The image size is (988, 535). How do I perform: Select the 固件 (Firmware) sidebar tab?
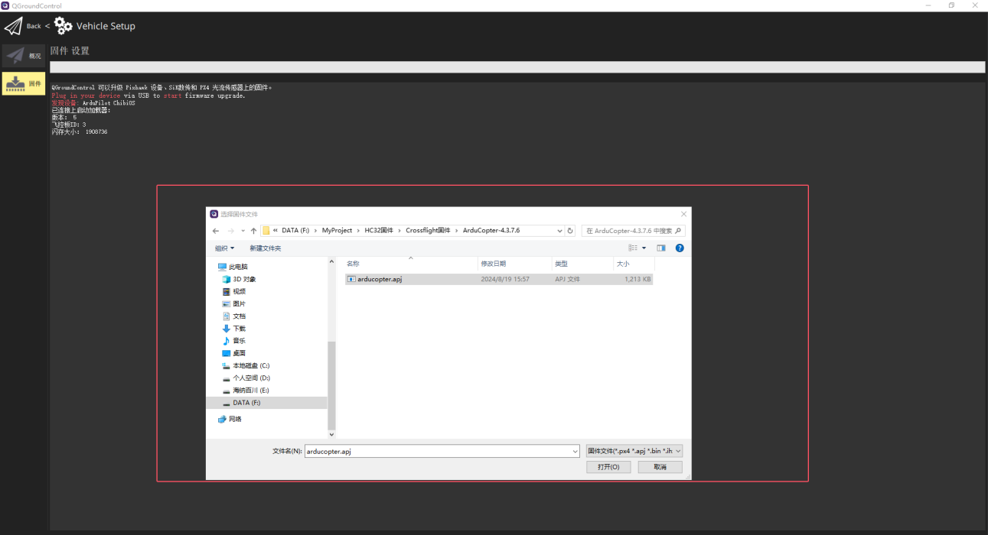(24, 83)
